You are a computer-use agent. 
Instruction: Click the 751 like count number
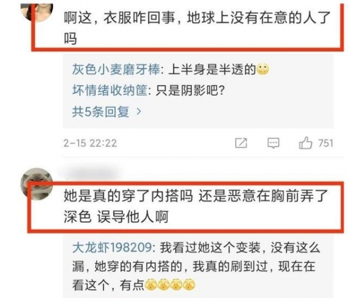click(x=325, y=143)
